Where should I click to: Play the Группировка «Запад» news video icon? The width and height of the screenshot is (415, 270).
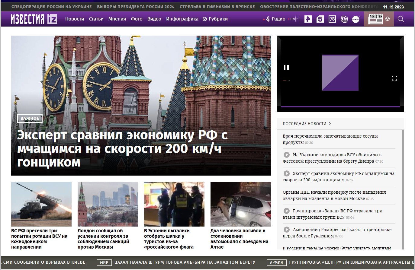(287, 211)
